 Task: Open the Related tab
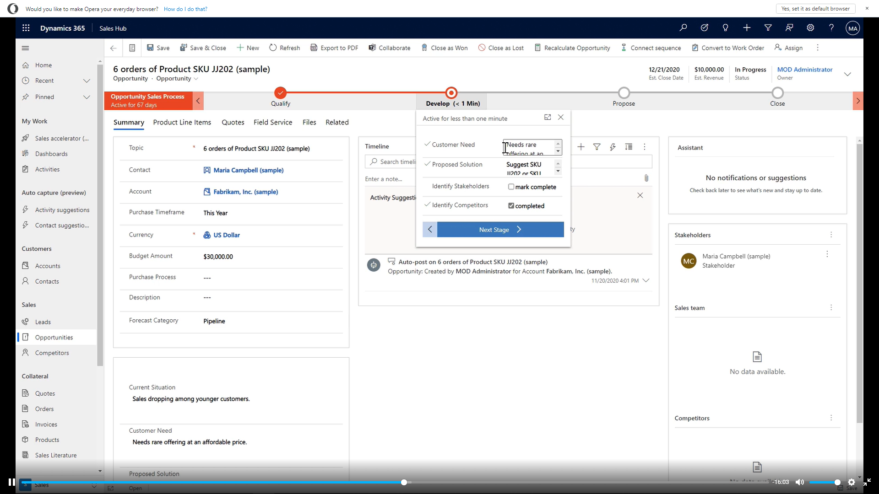337,123
